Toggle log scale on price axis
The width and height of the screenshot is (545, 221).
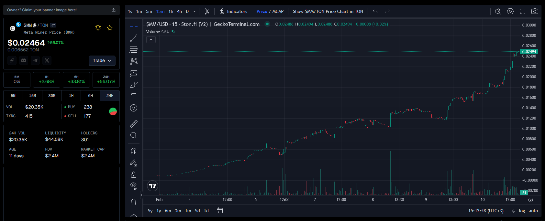[522, 211]
